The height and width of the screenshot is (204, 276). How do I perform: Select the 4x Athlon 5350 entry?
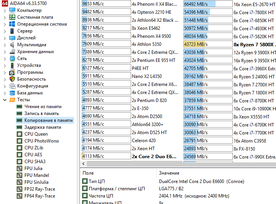[147, 44]
